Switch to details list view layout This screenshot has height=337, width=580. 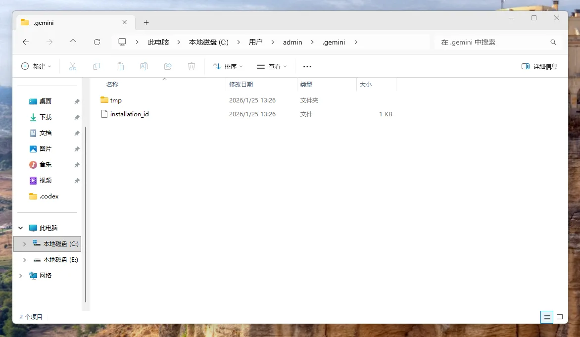547,317
